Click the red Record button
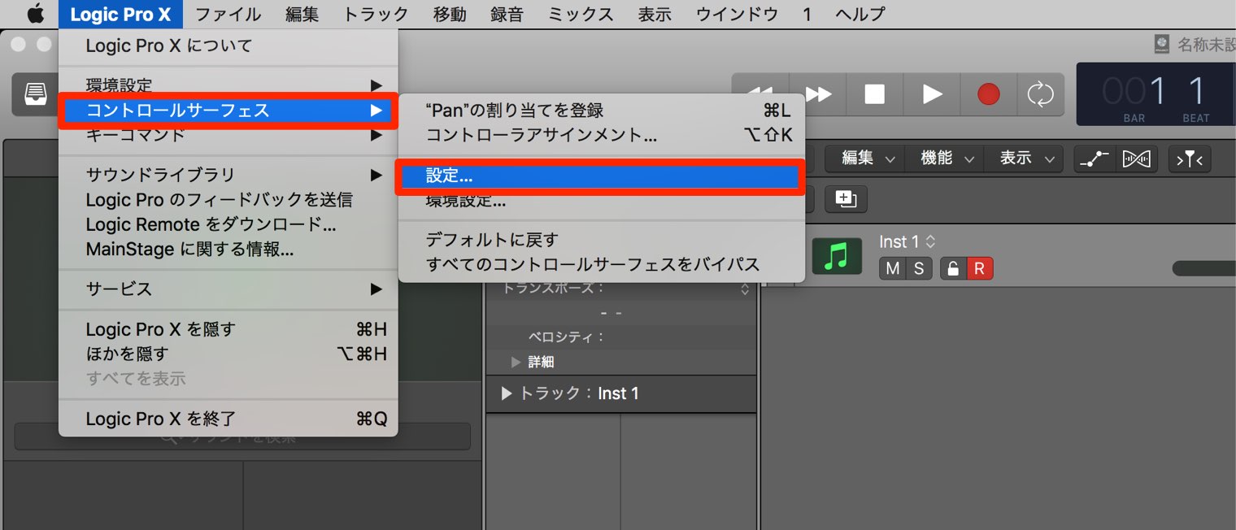The width and height of the screenshot is (1236, 530). [x=988, y=94]
